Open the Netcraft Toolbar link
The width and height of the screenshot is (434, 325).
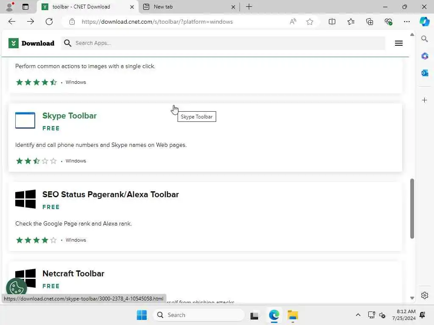click(x=73, y=274)
